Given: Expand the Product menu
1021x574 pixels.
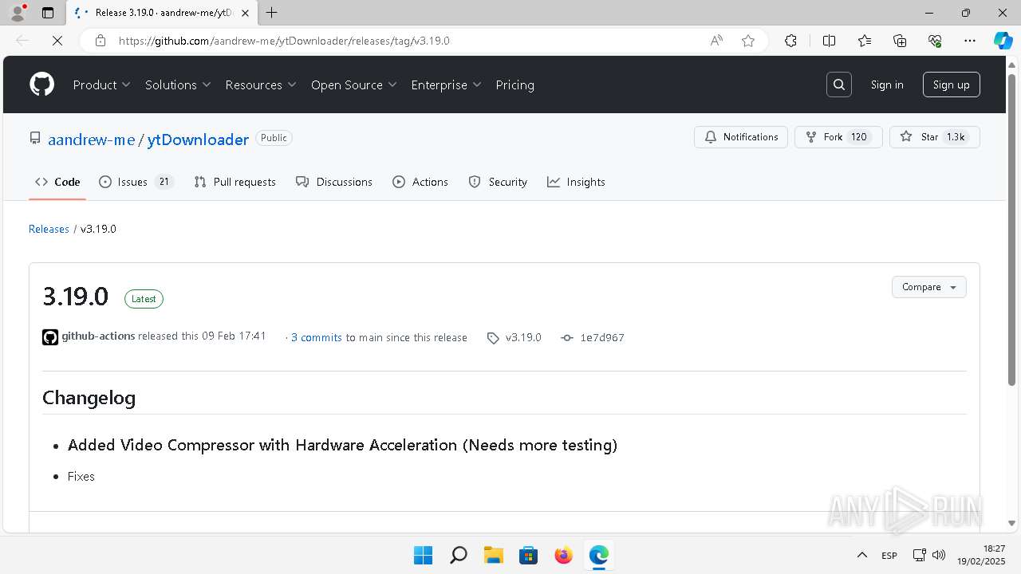Looking at the screenshot, I should [102, 85].
